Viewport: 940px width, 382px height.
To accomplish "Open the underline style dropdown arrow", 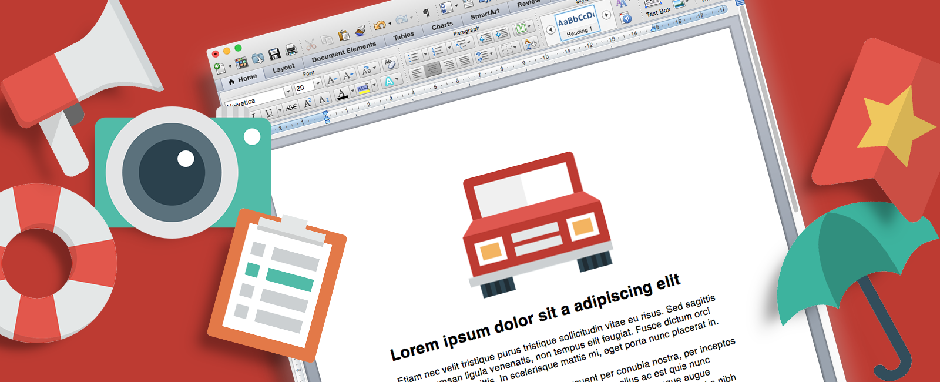I will pos(280,110).
